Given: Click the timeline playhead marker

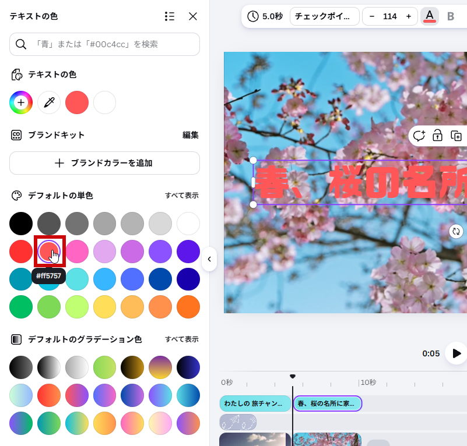Looking at the screenshot, I should (293, 377).
